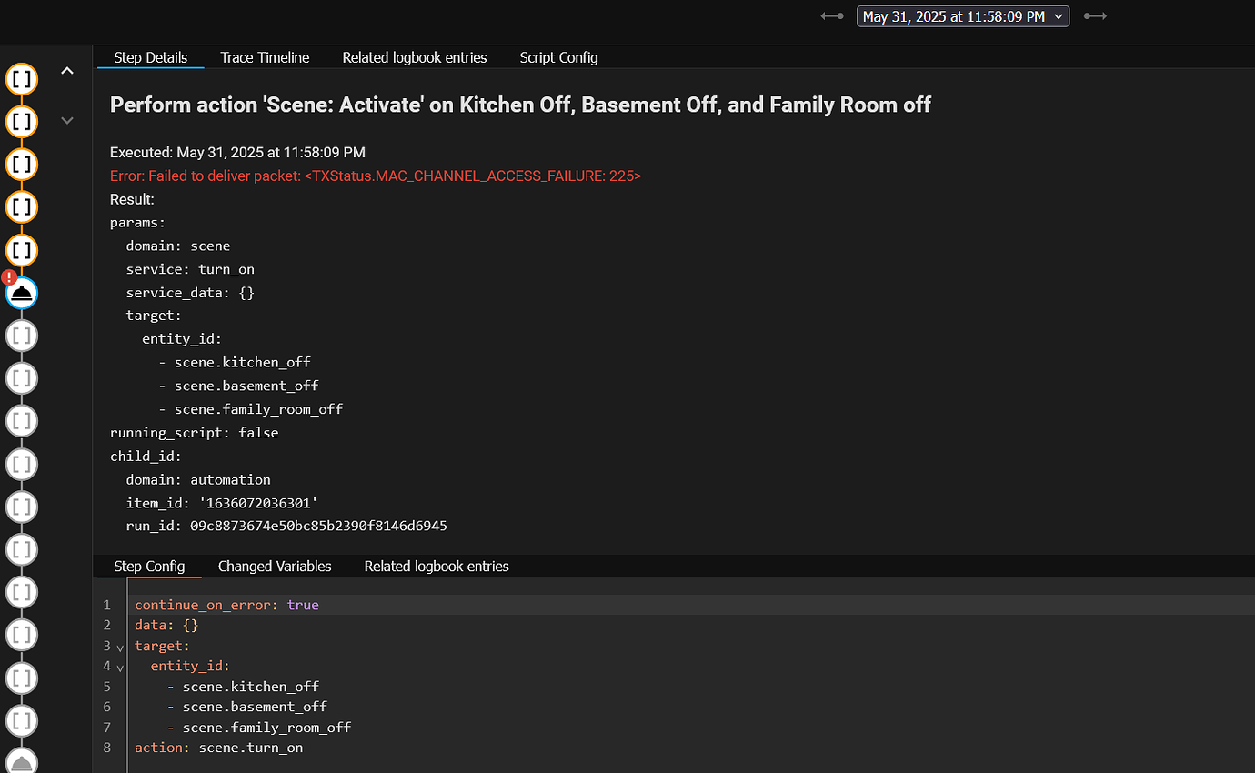
Task: Click the down chevron in trace sidebar
Action: tap(66, 119)
